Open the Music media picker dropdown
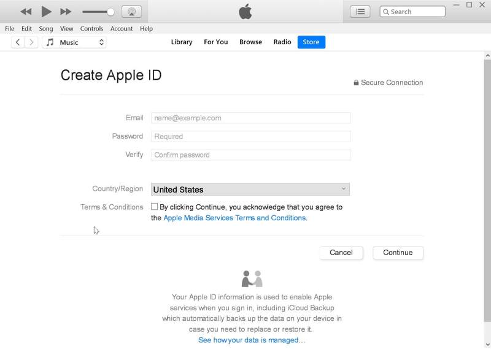Image resolution: width=491 pixels, height=349 pixels. pos(74,42)
